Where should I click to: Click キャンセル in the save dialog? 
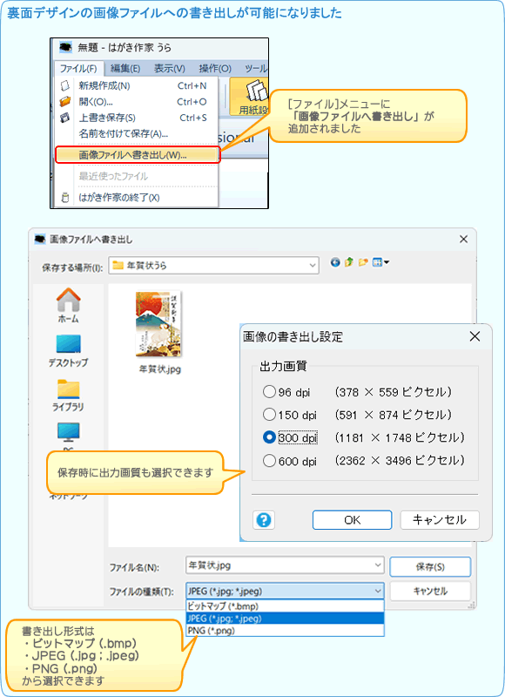coord(430,592)
